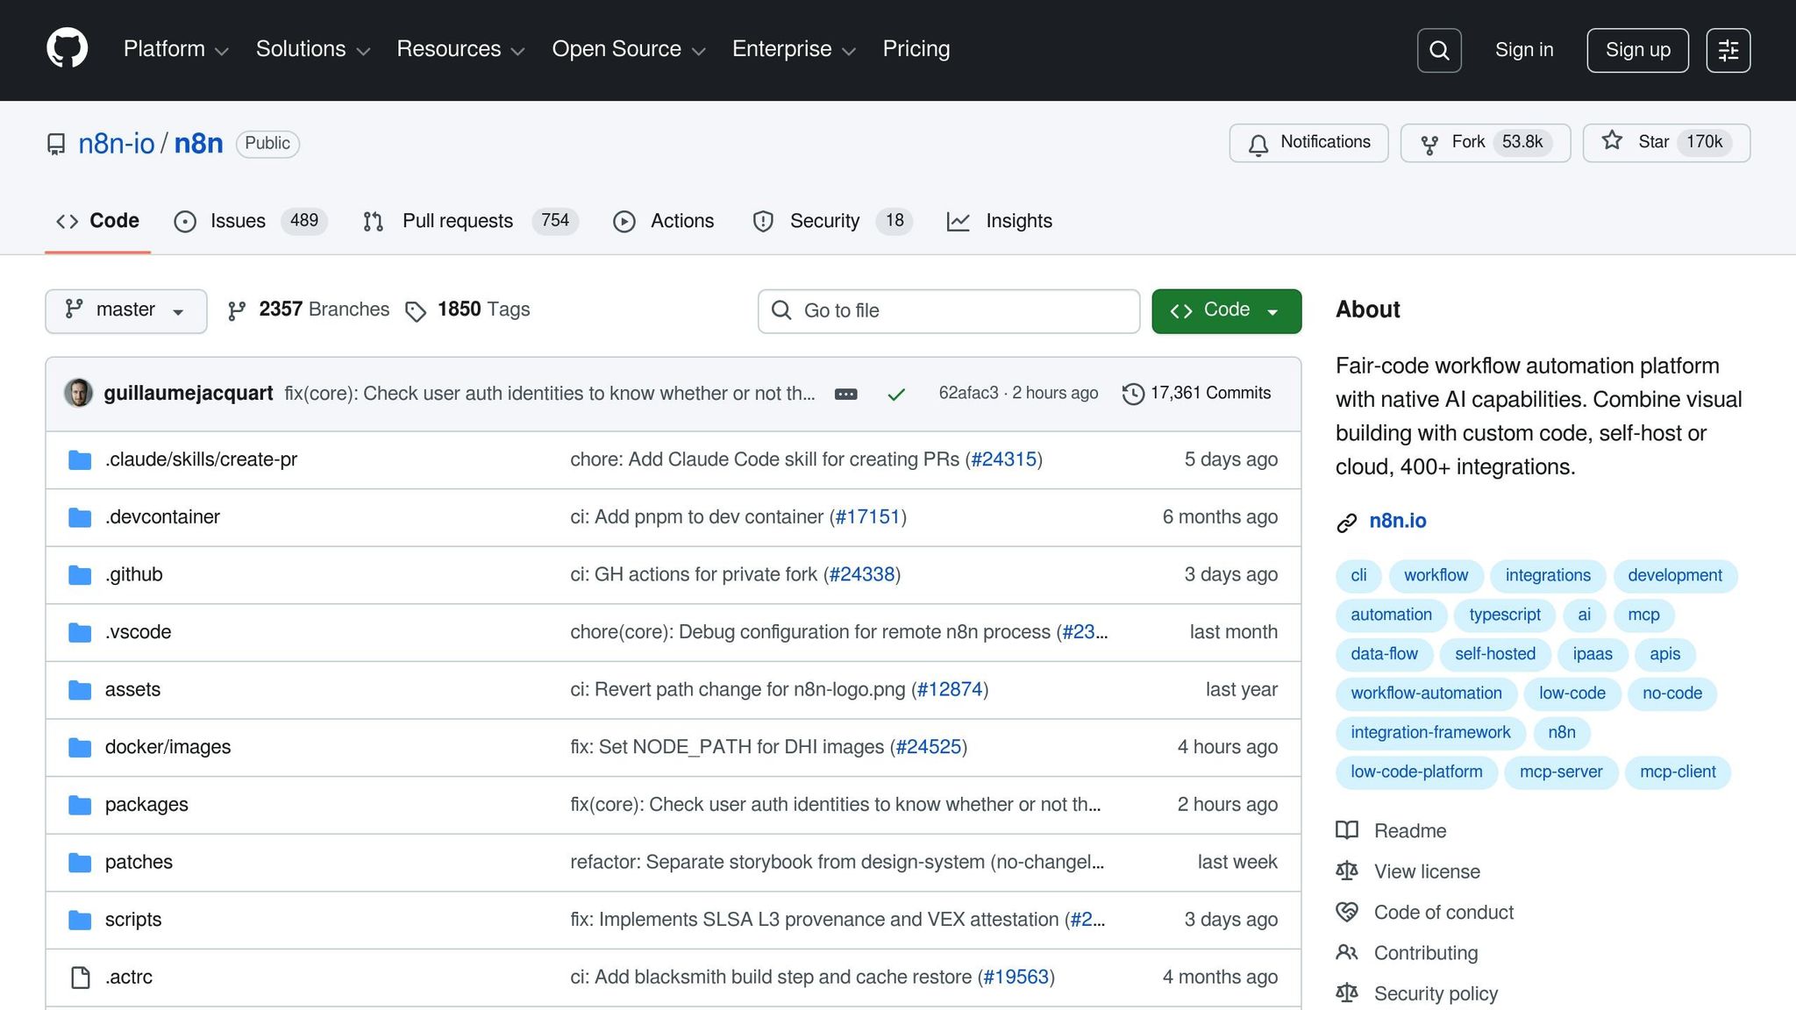Open the Pull requests tab
The height and width of the screenshot is (1010, 1796).
pyautogui.click(x=457, y=221)
